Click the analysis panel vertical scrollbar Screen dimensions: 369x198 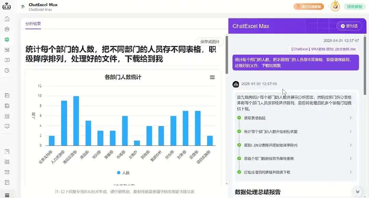pyautogui.click(x=227, y=55)
